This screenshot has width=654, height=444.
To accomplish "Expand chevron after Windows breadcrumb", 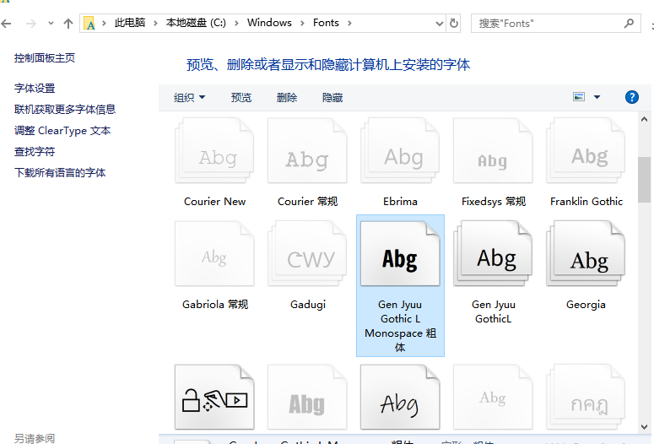I will coord(302,23).
